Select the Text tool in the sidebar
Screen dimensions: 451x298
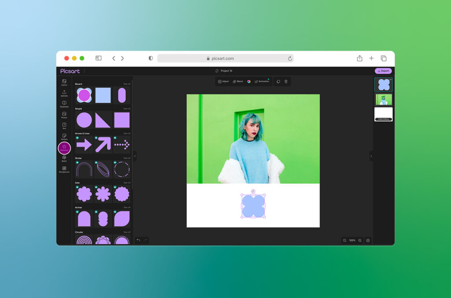(64, 126)
